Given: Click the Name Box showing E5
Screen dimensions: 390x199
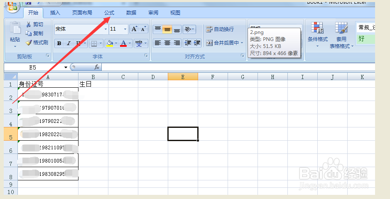Looking at the screenshot, I should point(34,67).
